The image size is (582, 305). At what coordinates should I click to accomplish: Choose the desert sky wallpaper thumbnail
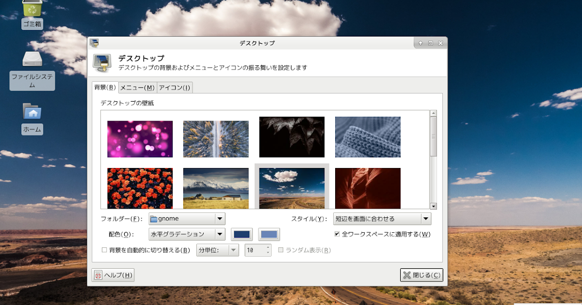pos(291,188)
